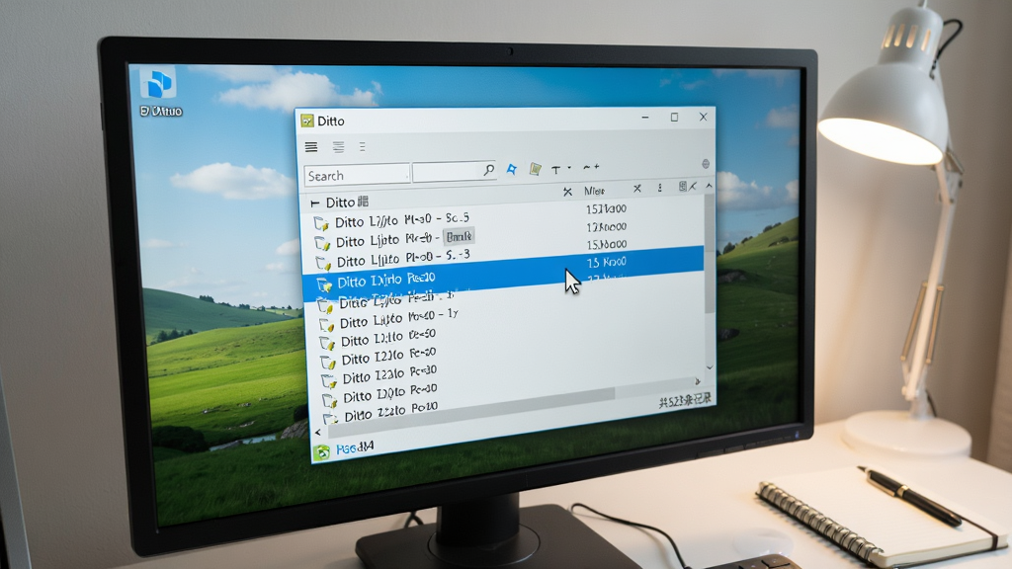Image resolution: width=1012 pixels, height=569 pixels.
Task: Click the grey globe icon at the toolbar's right end
Action: 706,164
